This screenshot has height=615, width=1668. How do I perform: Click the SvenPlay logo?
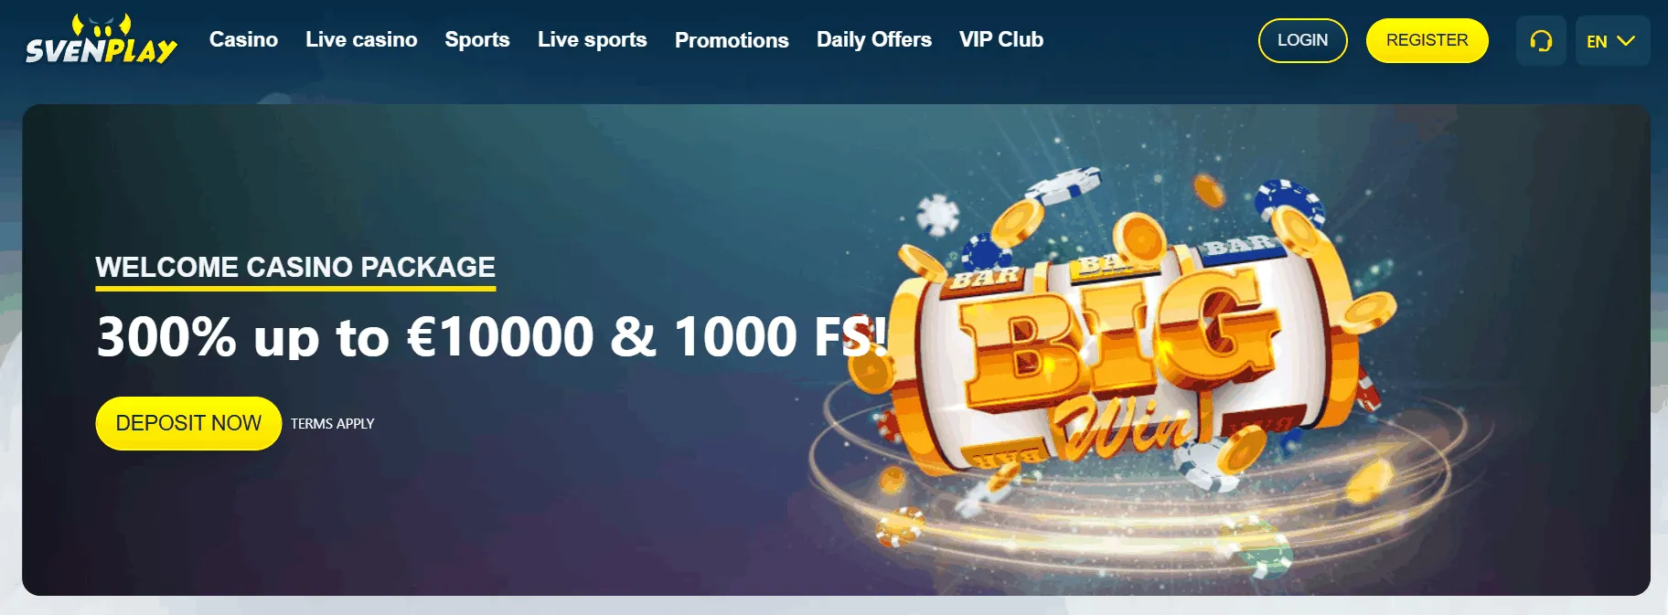pos(102,39)
